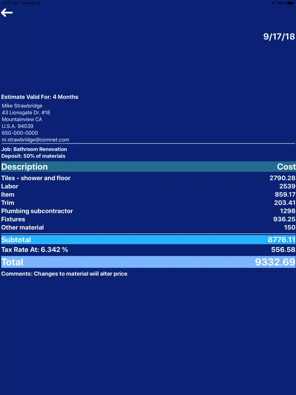Select the Tiles - shower and floor row

(x=148, y=178)
